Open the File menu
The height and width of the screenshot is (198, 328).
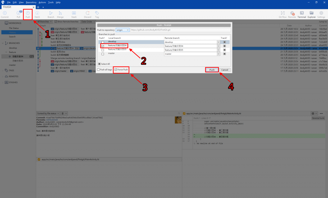point(9,2)
